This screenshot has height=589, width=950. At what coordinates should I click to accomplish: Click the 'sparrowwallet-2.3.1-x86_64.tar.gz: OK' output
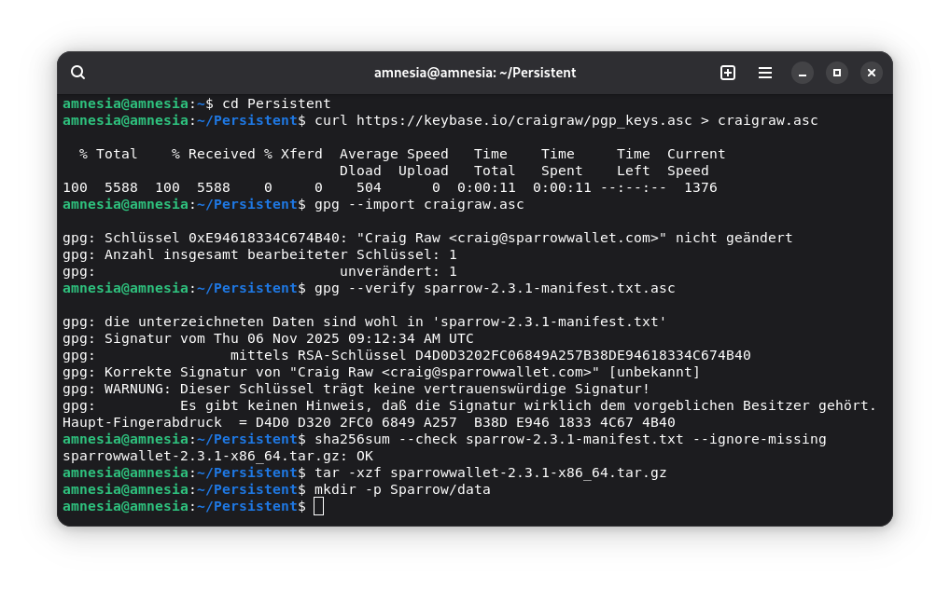click(x=217, y=456)
